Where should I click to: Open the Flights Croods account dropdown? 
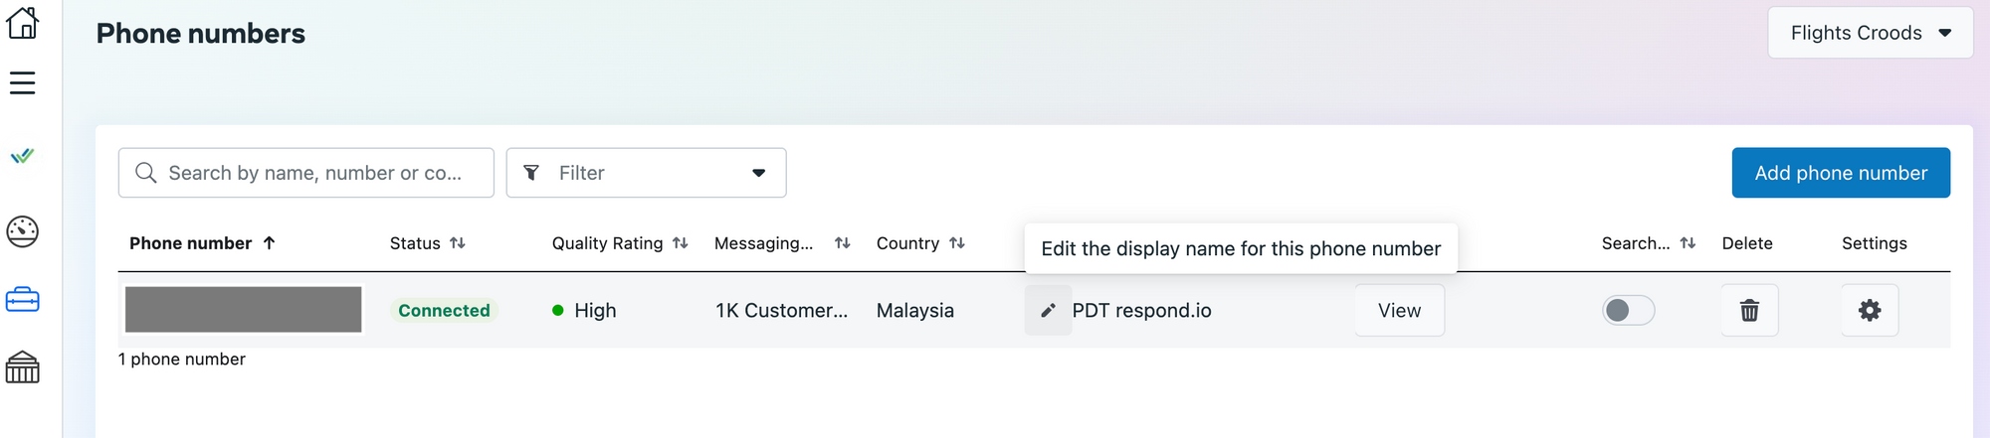(1869, 33)
